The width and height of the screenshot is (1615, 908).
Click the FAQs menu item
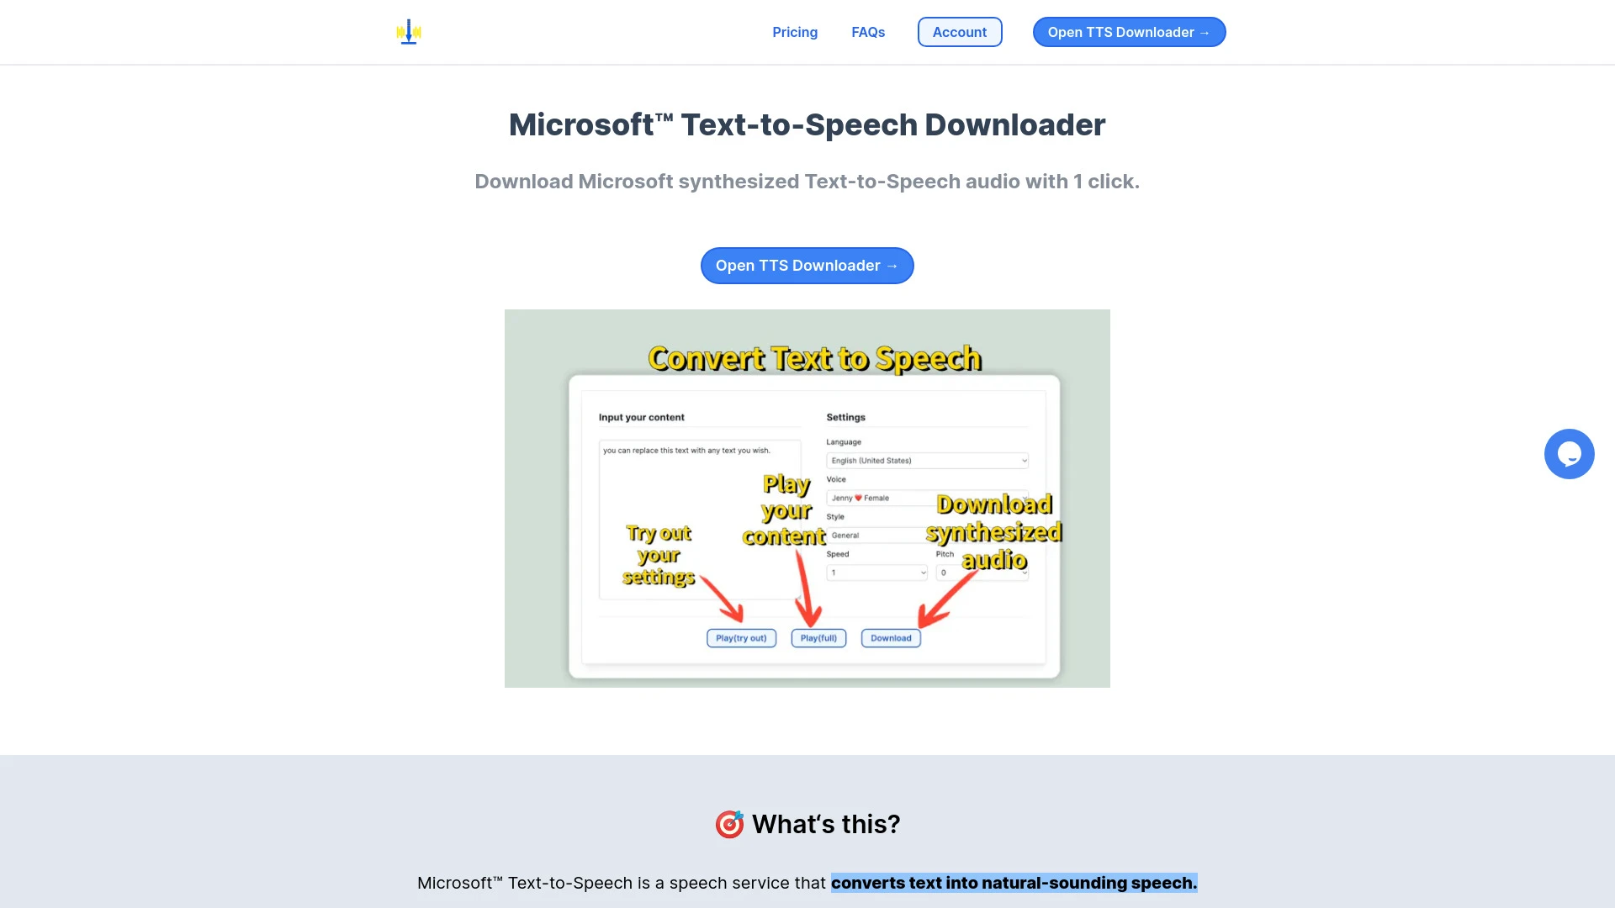tap(869, 31)
